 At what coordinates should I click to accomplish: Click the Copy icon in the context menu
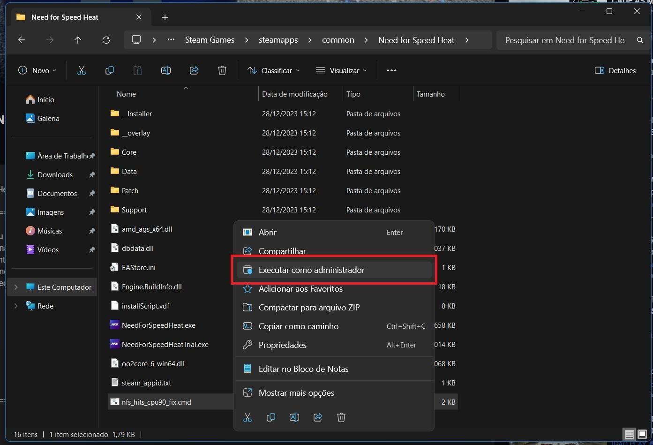(271, 417)
